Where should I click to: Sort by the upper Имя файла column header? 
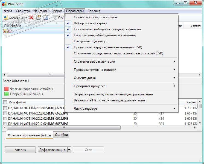click(33, 25)
